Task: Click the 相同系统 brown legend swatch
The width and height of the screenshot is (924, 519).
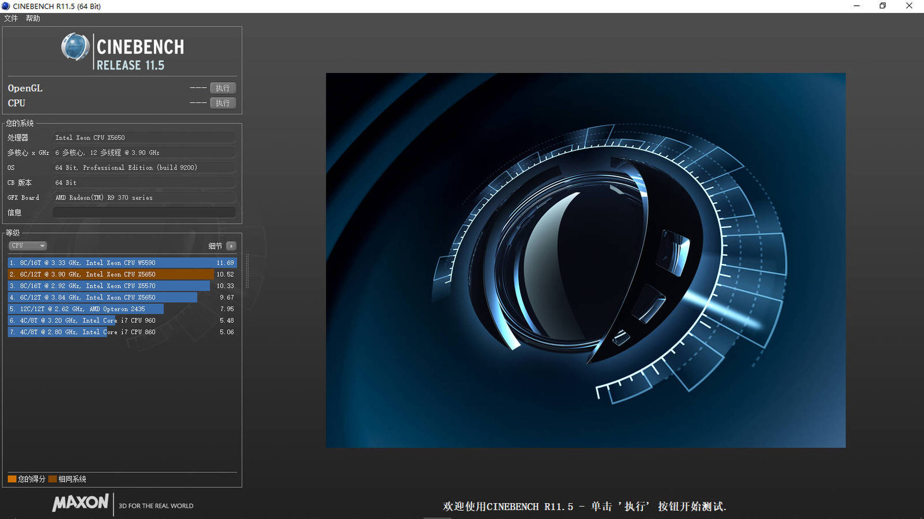Action: coord(52,479)
